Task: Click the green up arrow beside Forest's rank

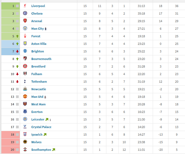Action: (17, 36)
